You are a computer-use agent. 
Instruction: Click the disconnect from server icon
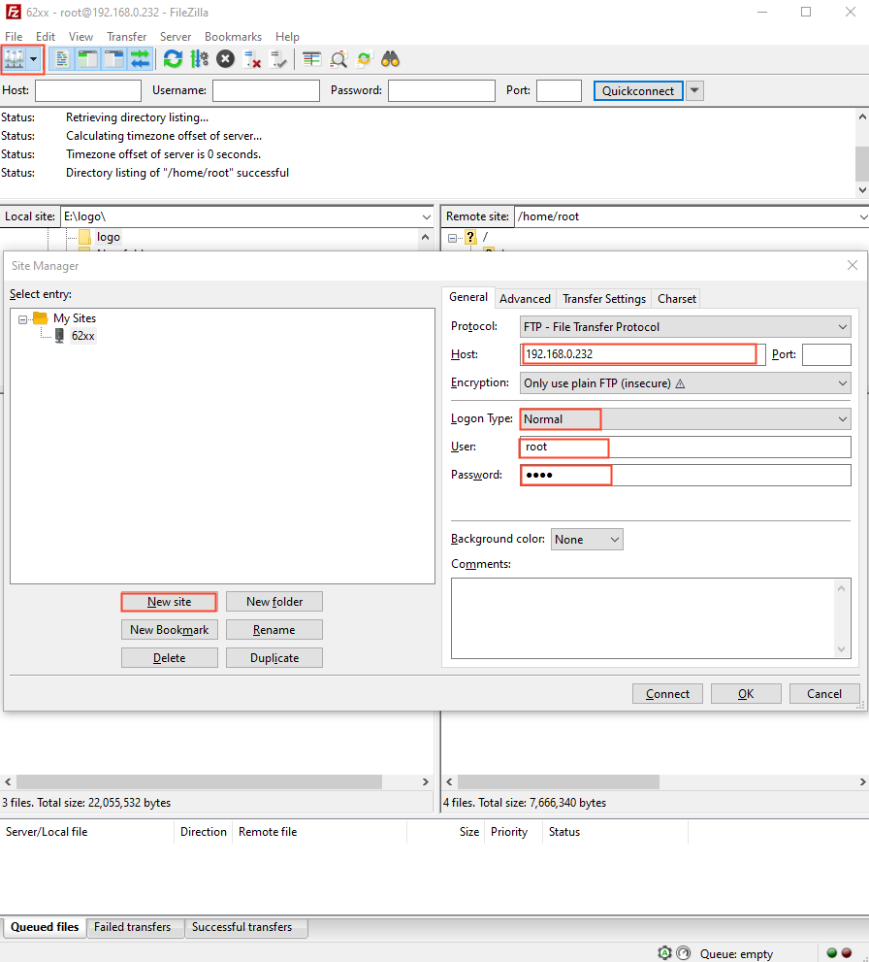pyautogui.click(x=252, y=59)
